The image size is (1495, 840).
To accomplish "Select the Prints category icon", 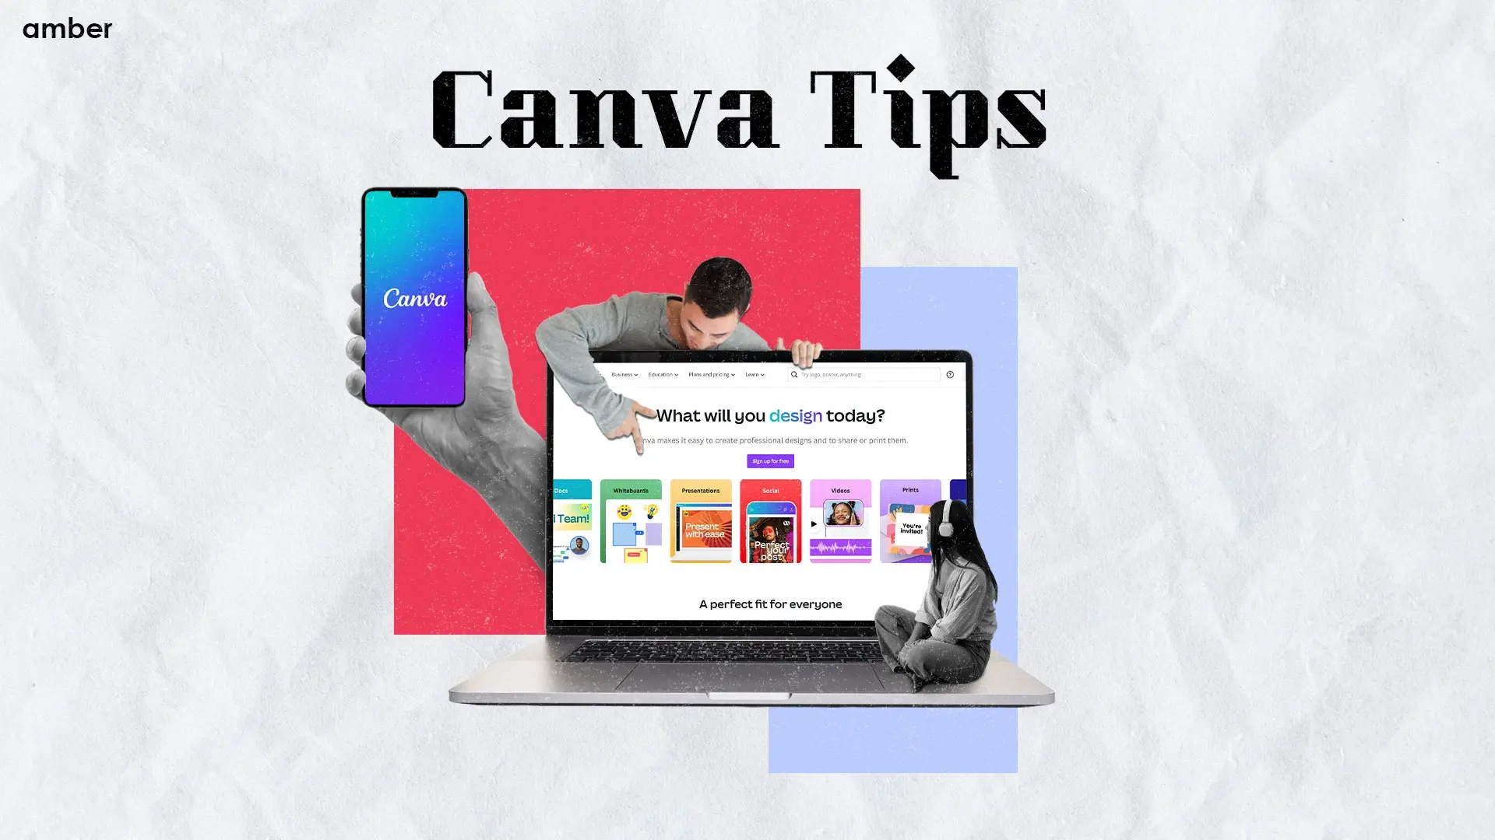I will 909,521.
